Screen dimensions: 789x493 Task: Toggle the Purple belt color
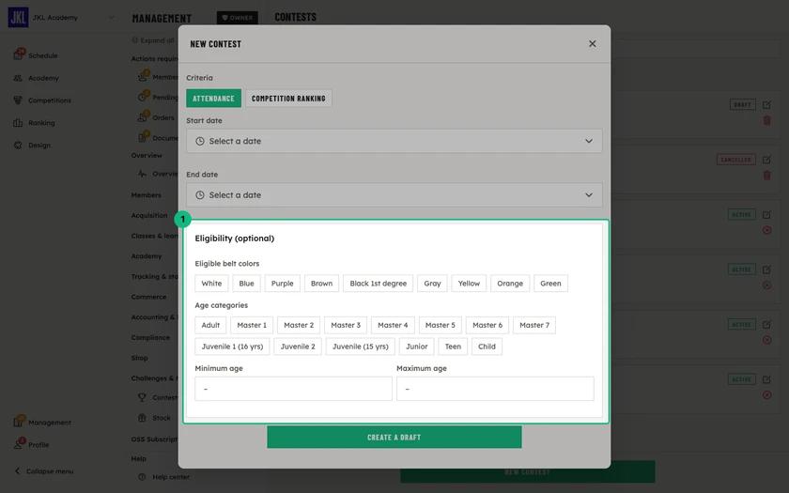[x=283, y=284]
